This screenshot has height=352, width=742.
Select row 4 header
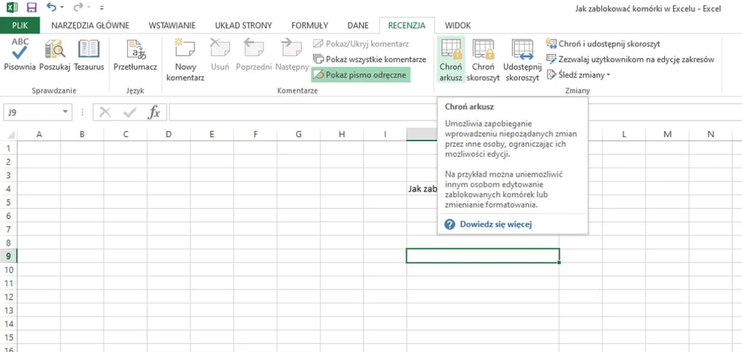point(9,189)
